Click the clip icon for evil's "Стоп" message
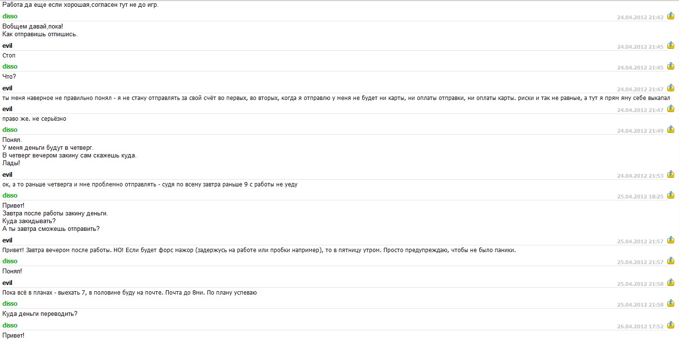This screenshot has width=679, height=340. 671,45
